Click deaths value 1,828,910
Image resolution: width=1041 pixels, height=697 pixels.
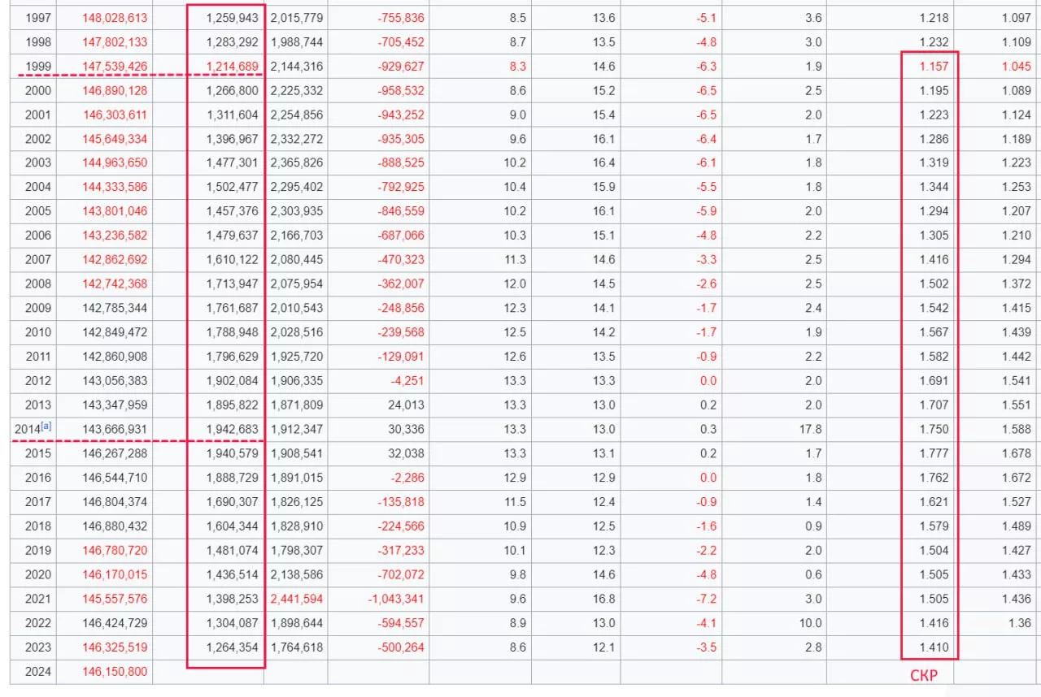[x=297, y=526]
